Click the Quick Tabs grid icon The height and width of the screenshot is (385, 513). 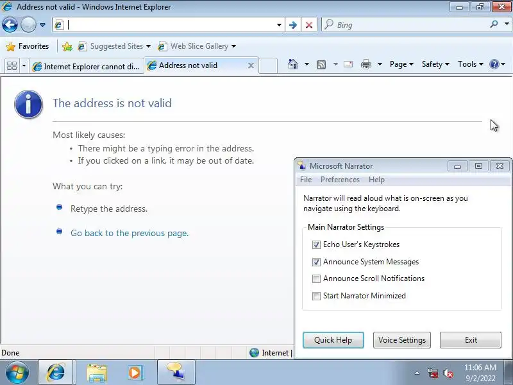pyautogui.click(x=12, y=66)
